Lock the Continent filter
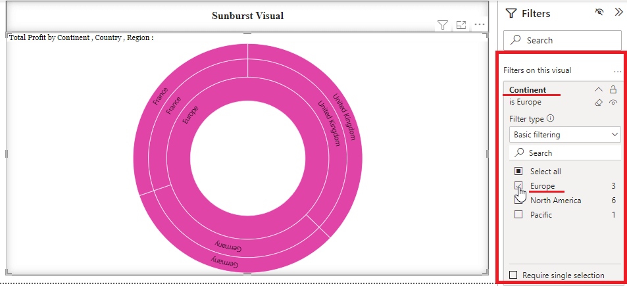Screen dimensions: 627x286 (613, 89)
